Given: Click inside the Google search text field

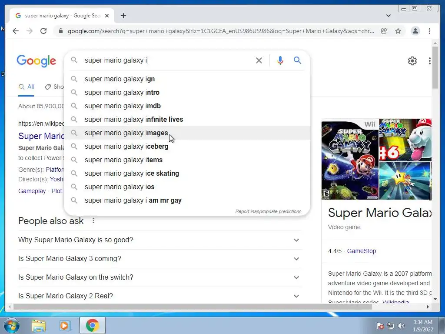Looking at the screenshot, I should [167, 60].
